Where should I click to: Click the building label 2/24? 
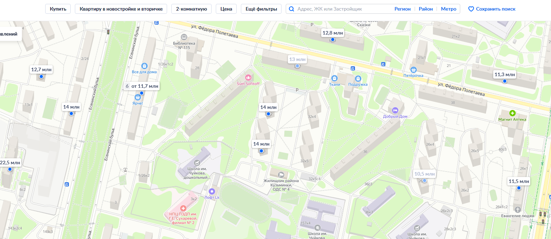[85, 59]
